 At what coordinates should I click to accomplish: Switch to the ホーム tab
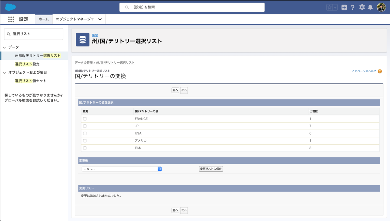44,19
